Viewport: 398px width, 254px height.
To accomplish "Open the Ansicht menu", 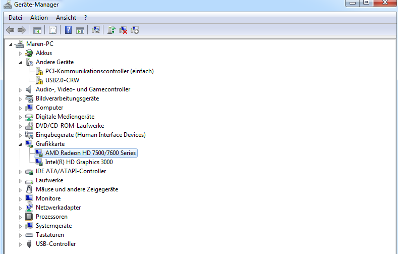I will tap(66, 18).
